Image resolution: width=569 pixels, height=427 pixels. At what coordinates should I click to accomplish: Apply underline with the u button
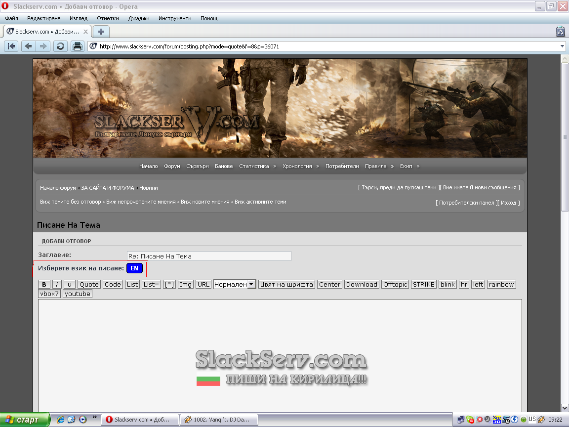coord(69,284)
